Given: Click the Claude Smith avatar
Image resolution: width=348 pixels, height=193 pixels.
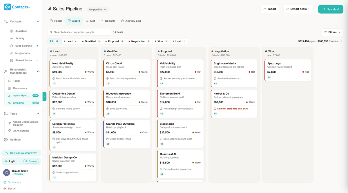Looking at the screenshot, I should (7, 172).
